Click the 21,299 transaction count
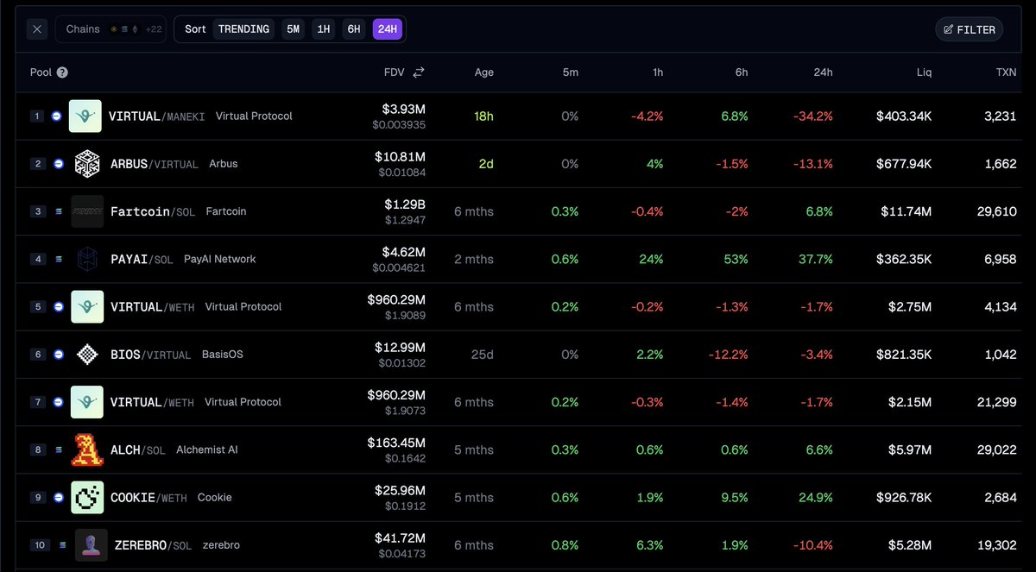 [x=997, y=402]
